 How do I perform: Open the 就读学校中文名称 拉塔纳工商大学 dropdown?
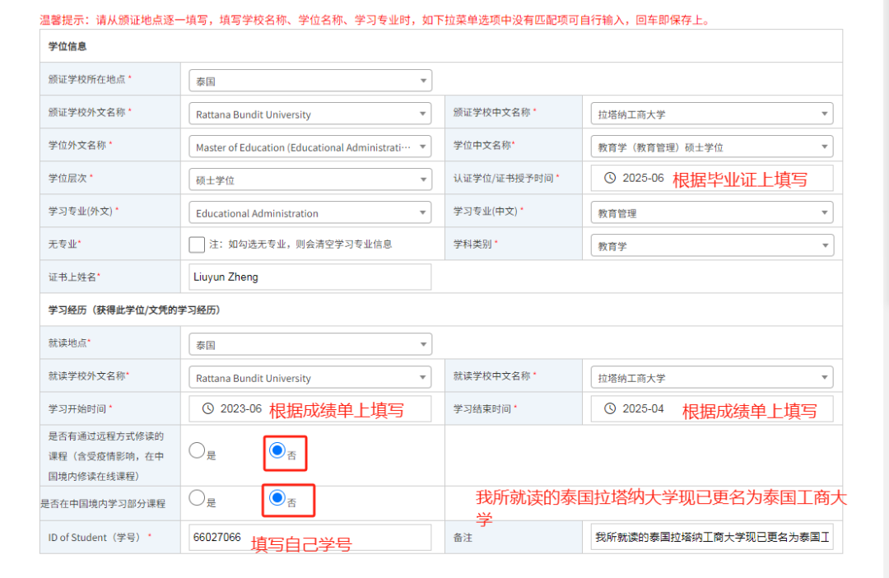pyautogui.click(x=711, y=377)
